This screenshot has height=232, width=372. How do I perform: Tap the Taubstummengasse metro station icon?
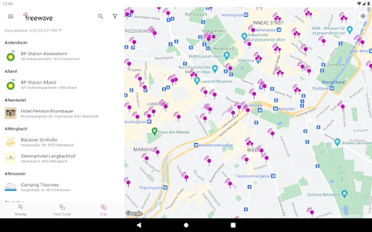tap(273, 176)
